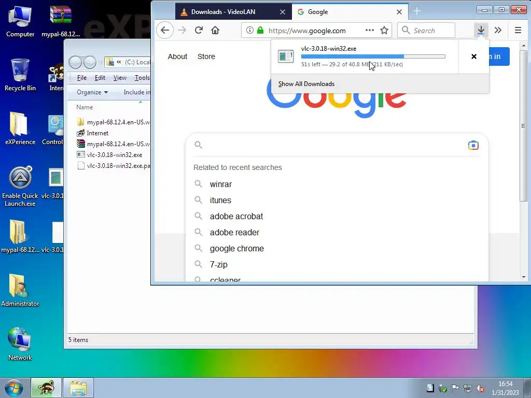Select the Administrator folder on desktop
The image size is (531, 398).
[20, 290]
